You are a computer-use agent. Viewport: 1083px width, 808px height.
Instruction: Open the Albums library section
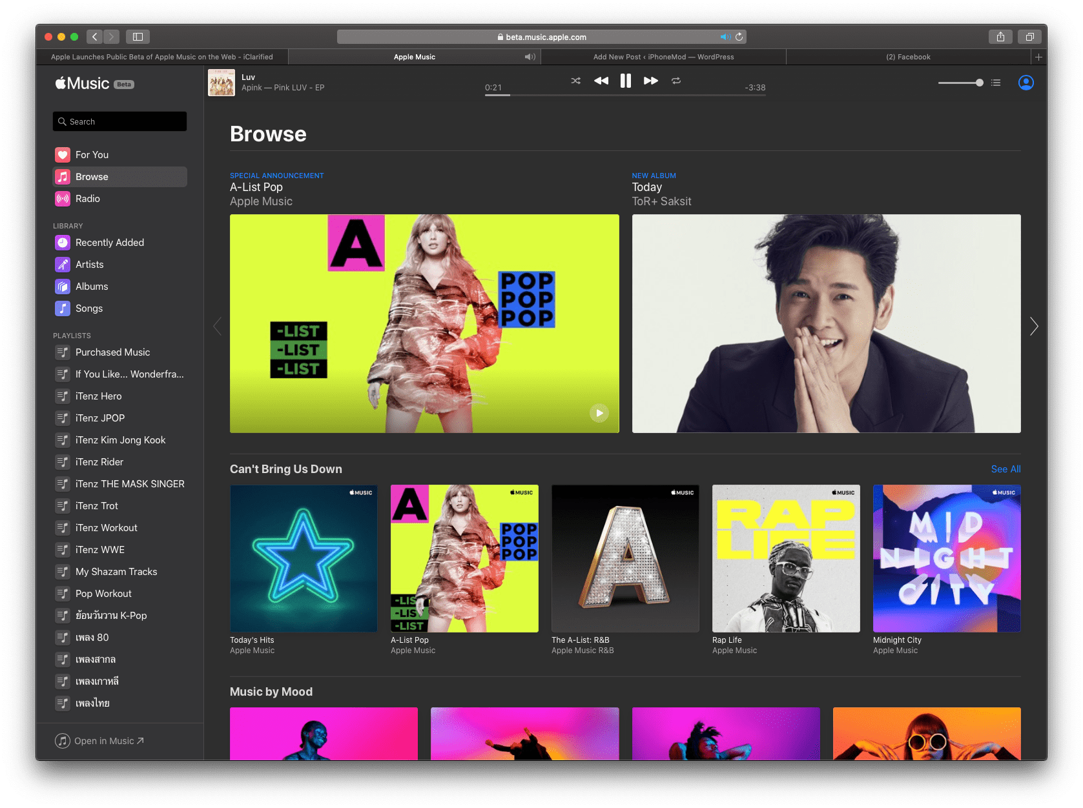tap(92, 286)
